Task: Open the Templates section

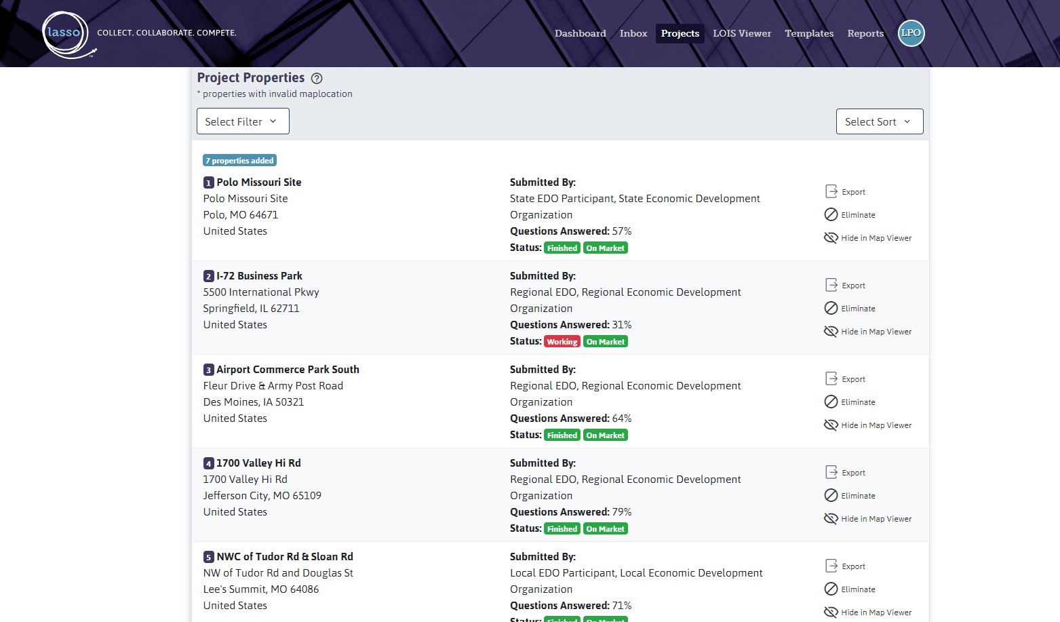Action: pos(808,33)
